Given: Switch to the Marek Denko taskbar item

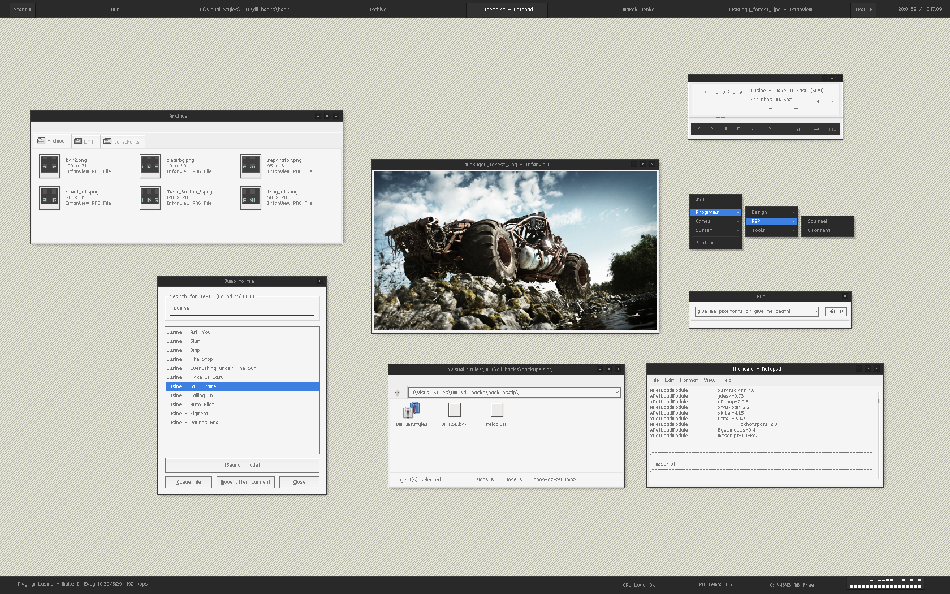Looking at the screenshot, I should [638, 10].
